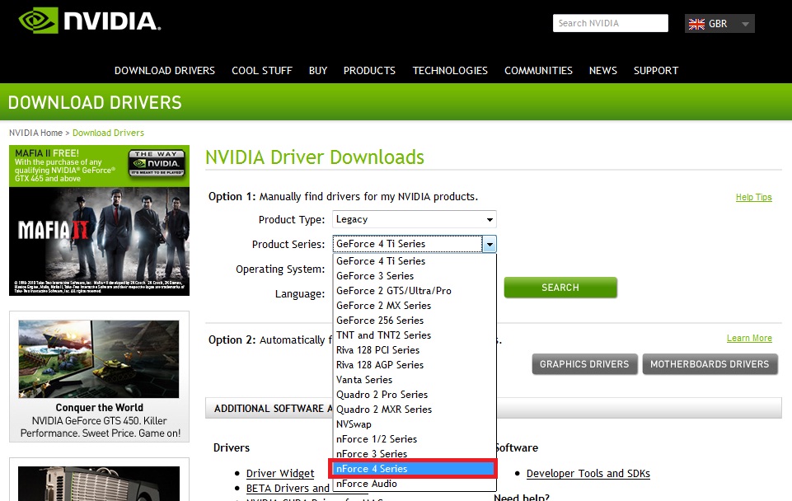792x501 pixels.
Task: Select GeForce 3 Series from the list
Action: [x=415, y=276]
